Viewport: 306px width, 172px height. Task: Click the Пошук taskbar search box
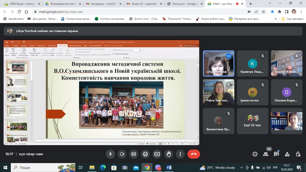(x=43, y=167)
